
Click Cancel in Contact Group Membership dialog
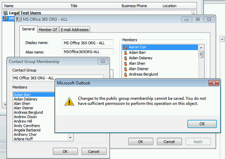(94, 151)
